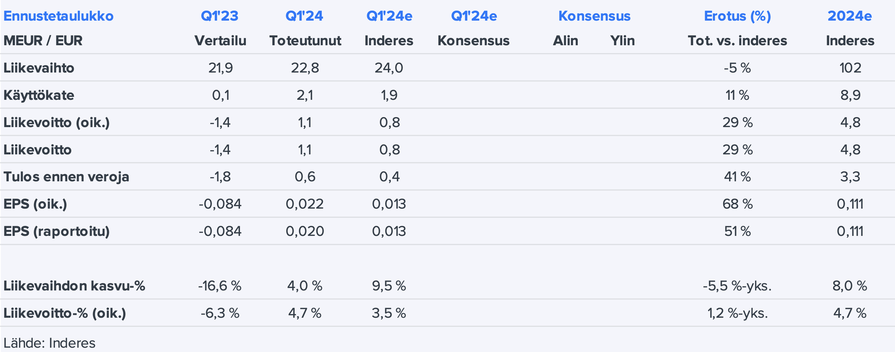Click the EPS (oik.) Q1'23 value -0,084
Screen dimensions: 895x352
coord(220,204)
